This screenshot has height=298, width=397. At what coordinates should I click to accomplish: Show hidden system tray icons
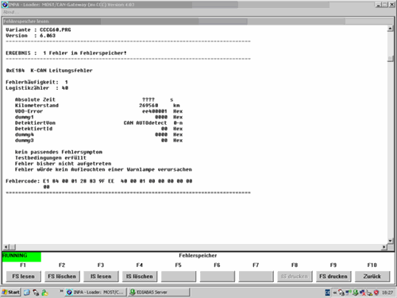tap(335, 292)
